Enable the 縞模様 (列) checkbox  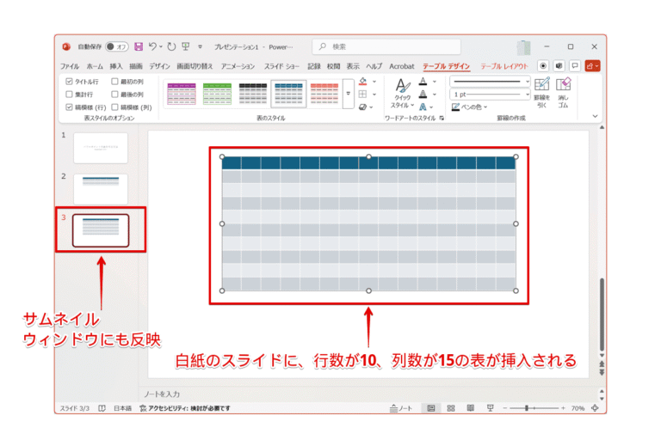coord(114,107)
